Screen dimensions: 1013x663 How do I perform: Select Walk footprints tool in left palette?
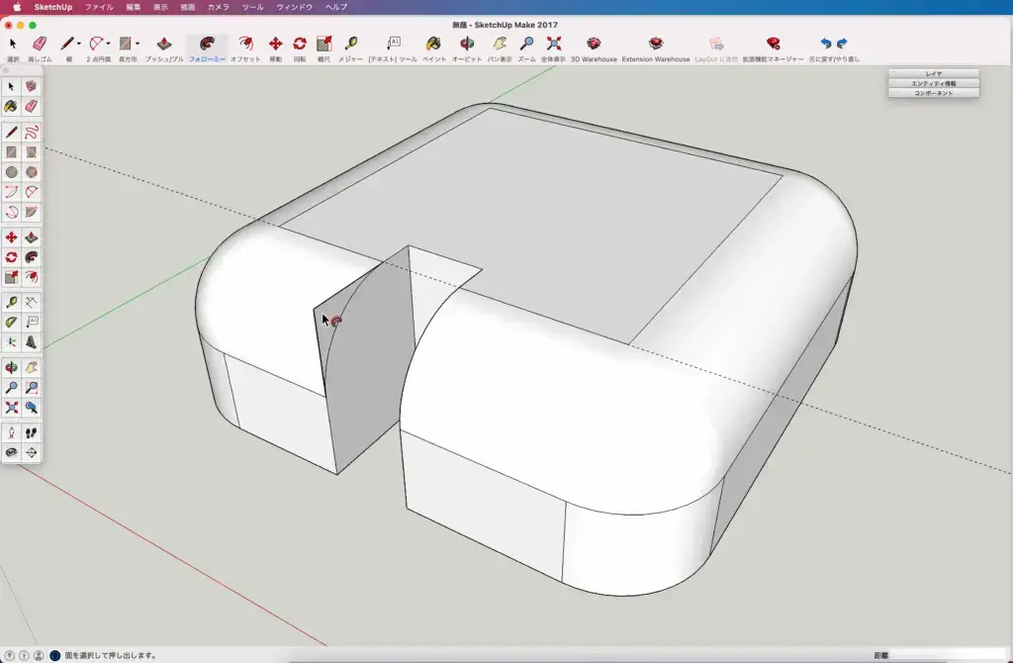pos(31,433)
